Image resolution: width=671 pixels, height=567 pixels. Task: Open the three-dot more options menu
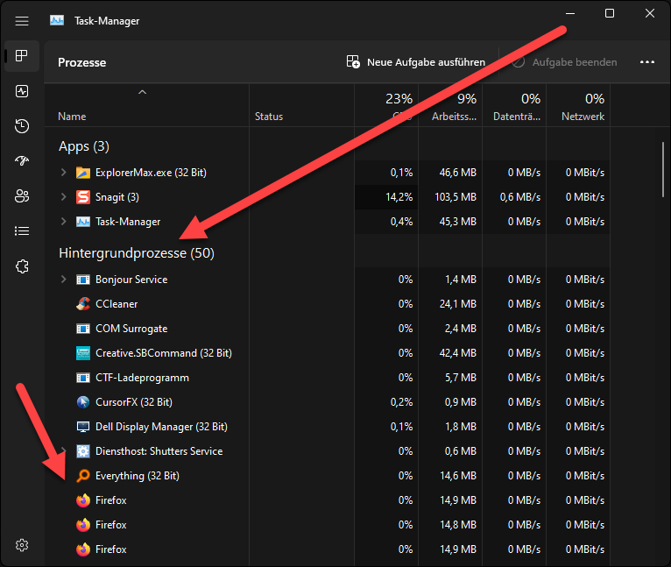pos(647,62)
